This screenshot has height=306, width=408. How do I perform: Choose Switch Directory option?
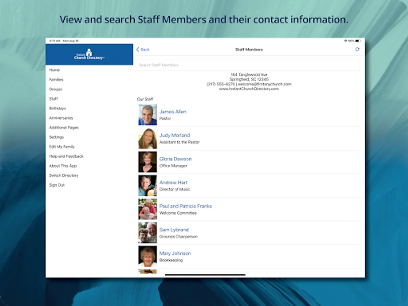coord(64,175)
